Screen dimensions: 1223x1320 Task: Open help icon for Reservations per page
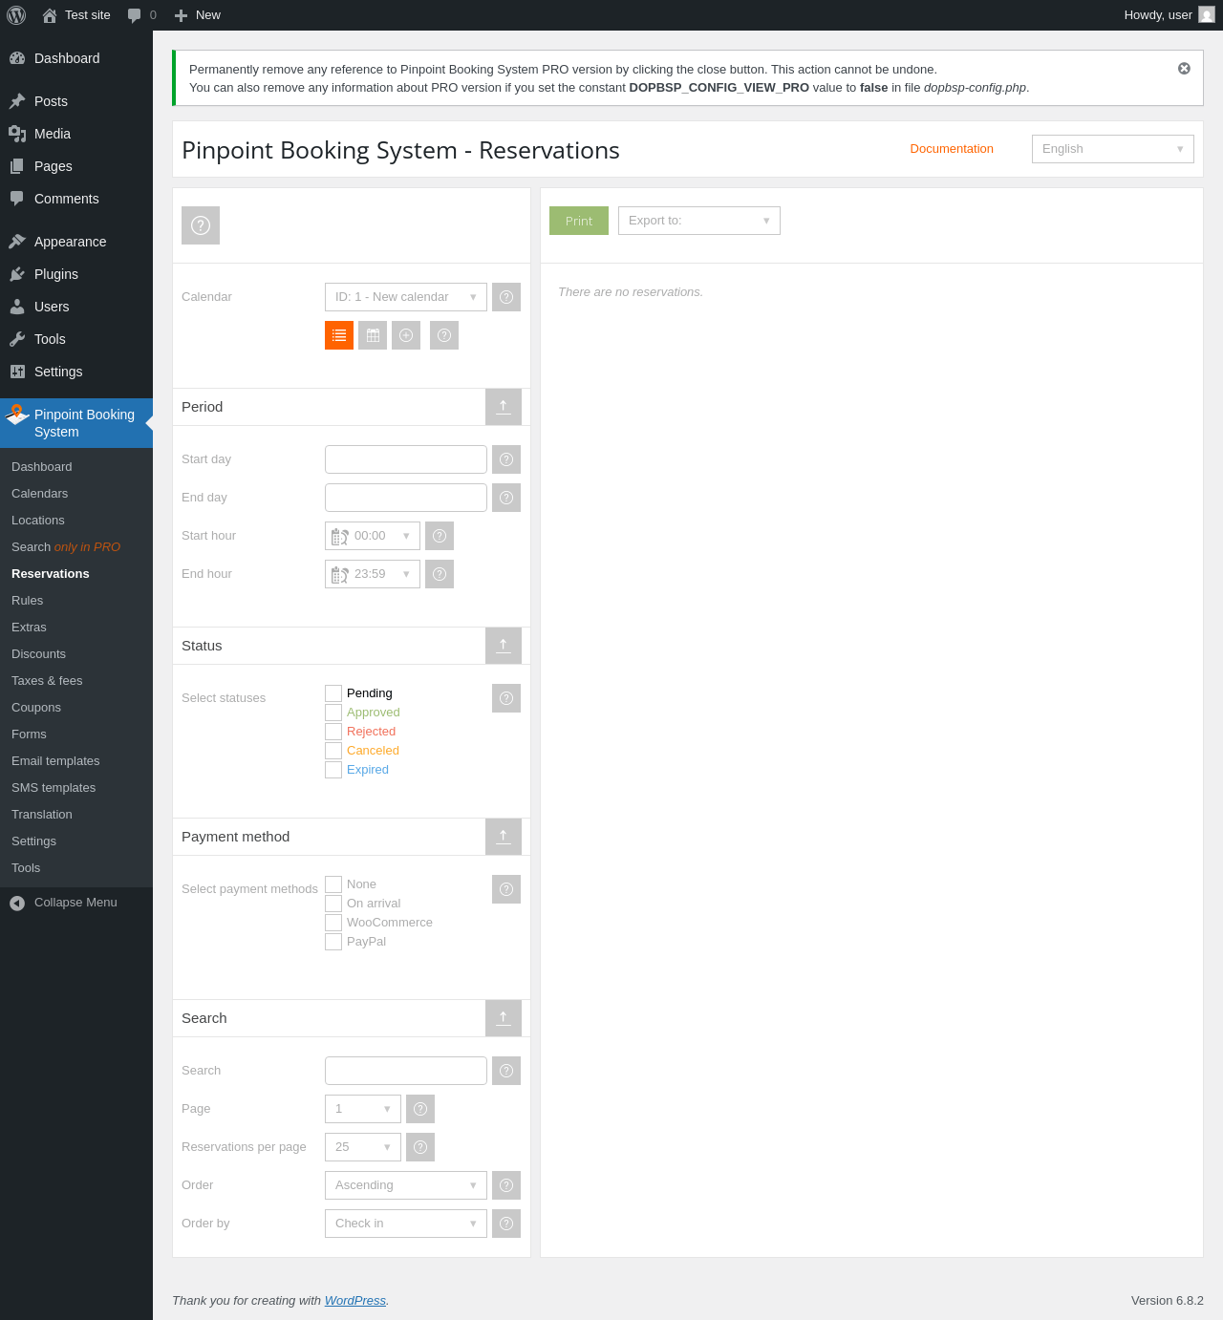[420, 1147]
